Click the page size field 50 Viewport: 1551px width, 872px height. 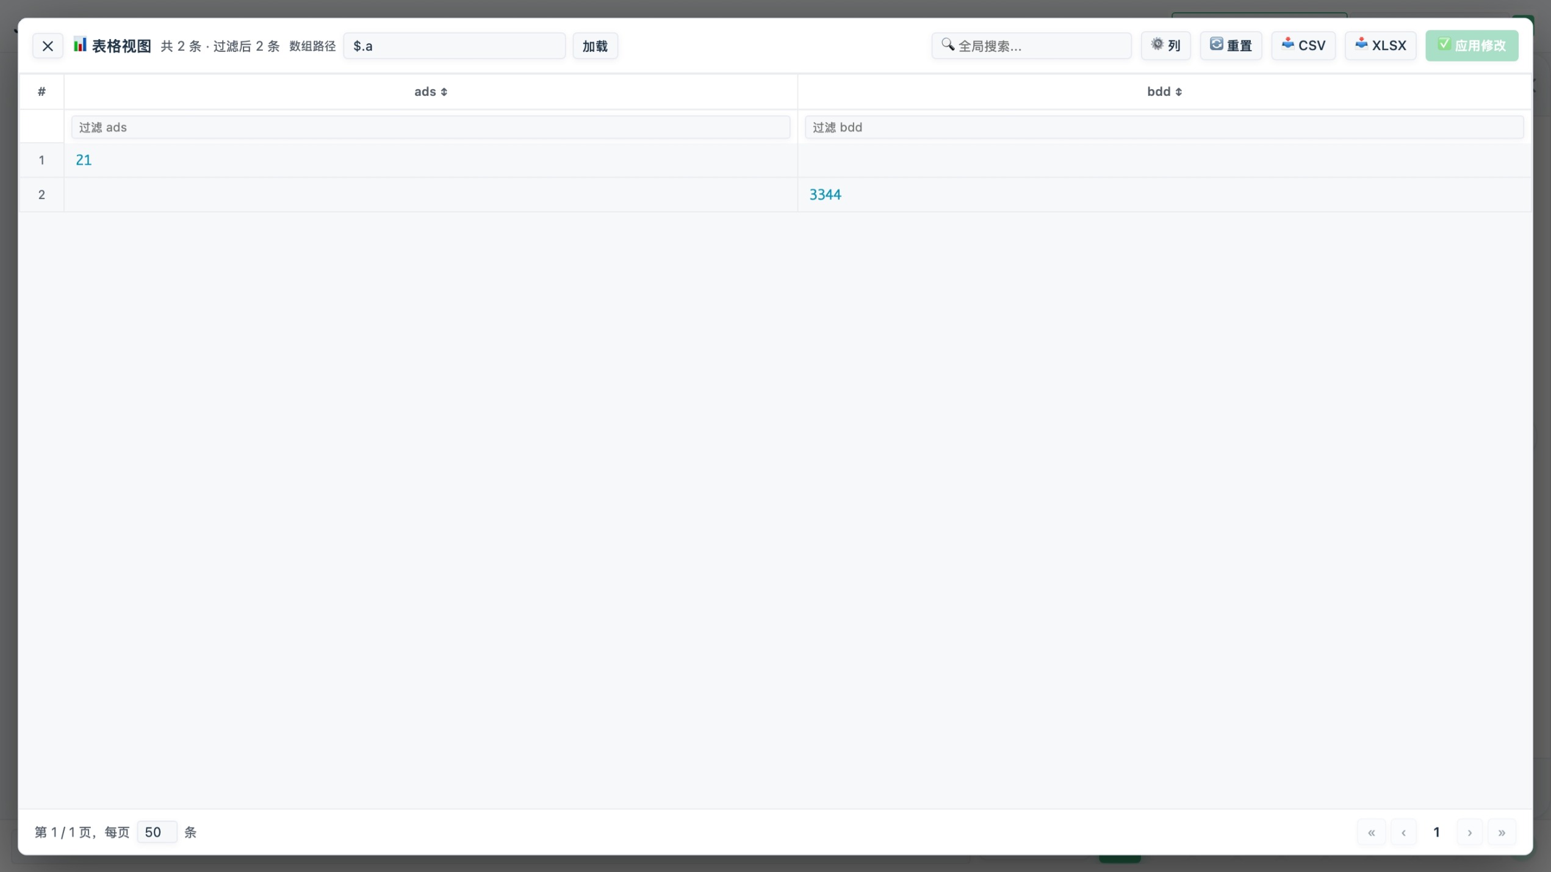pos(156,832)
